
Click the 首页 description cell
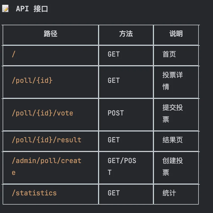[x=169, y=54]
